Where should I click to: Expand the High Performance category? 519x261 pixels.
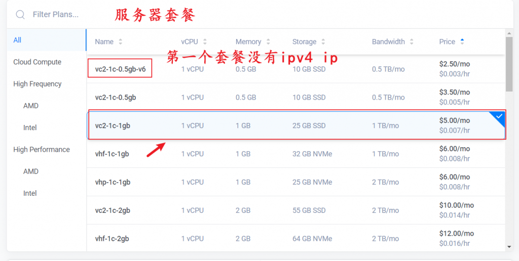click(41, 150)
